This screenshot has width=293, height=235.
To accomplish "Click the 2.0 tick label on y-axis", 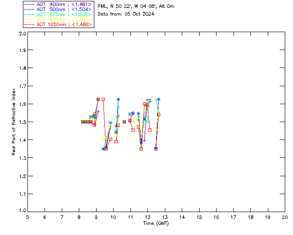I will 22,34.
